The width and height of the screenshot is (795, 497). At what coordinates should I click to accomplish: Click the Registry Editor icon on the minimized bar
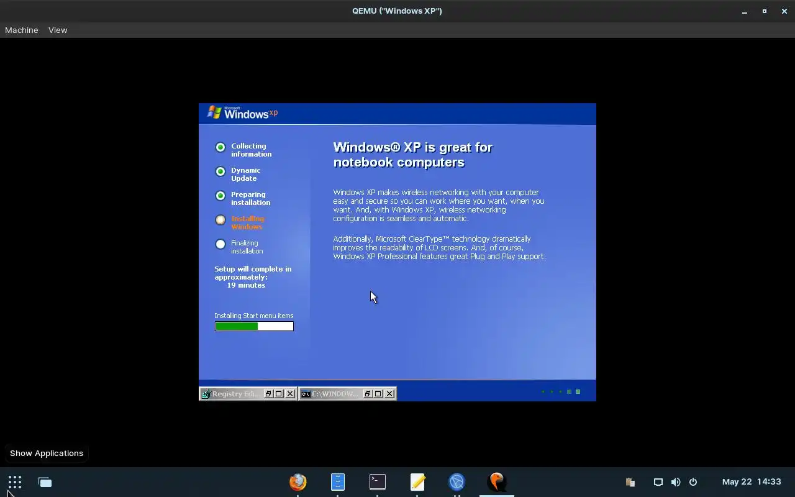coord(206,394)
